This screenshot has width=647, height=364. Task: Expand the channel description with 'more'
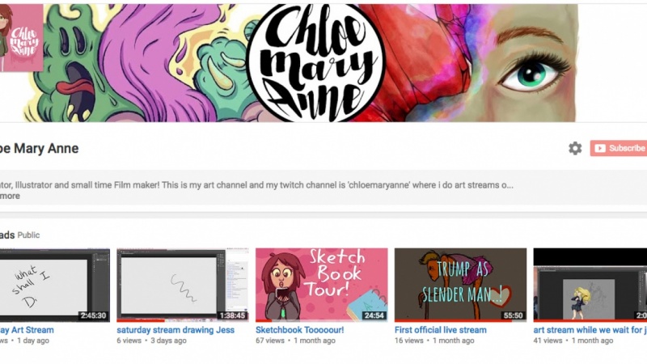[10, 196]
